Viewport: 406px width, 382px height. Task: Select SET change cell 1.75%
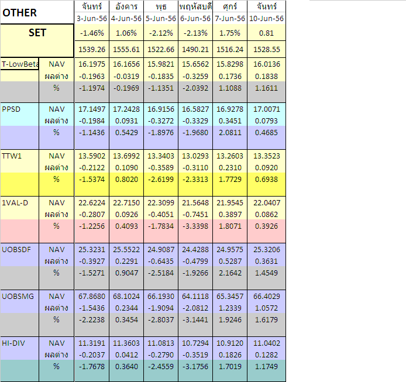230,33
